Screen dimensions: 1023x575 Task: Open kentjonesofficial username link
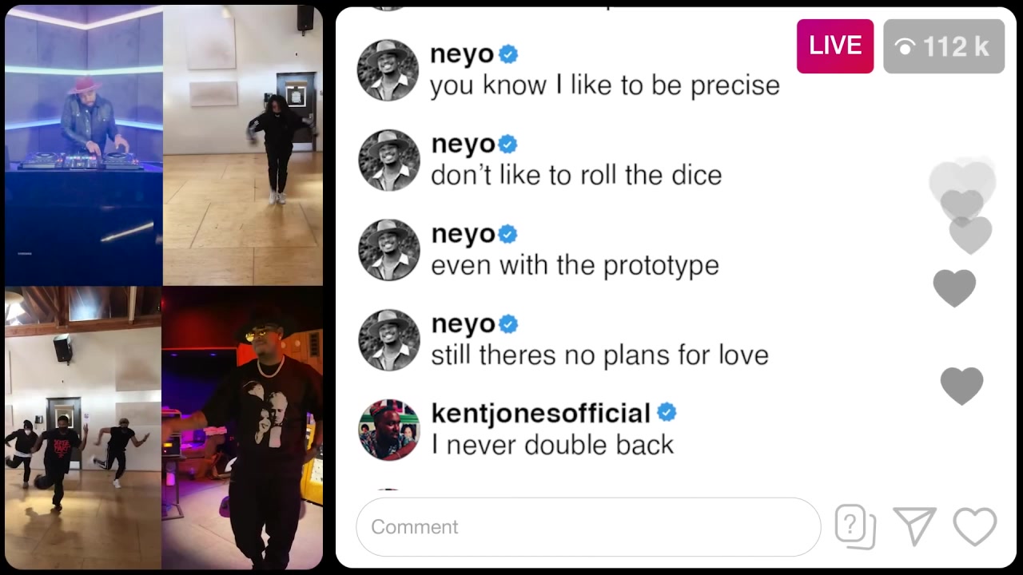pyautogui.click(x=541, y=413)
